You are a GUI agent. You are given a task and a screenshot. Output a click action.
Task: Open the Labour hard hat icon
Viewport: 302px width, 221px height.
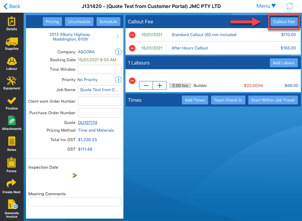(x=12, y=62)
